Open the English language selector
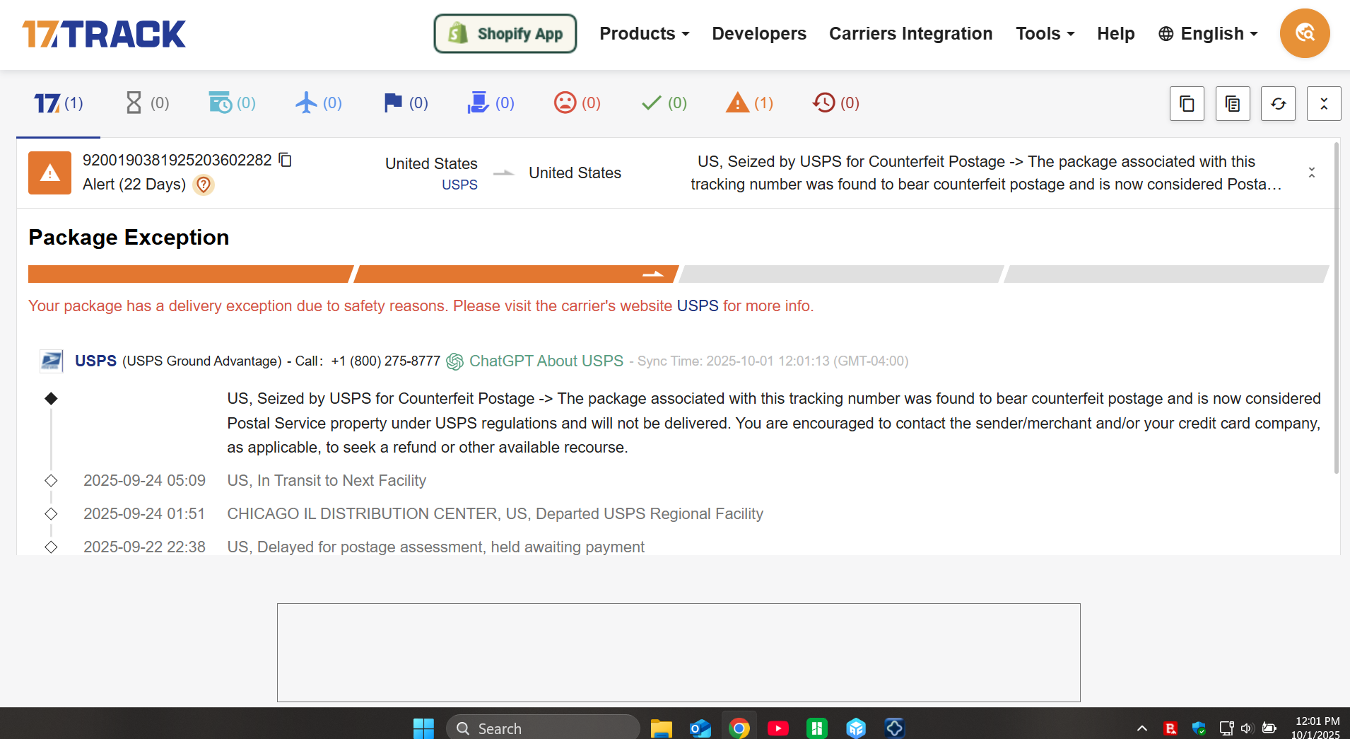 coord(1209,33)
